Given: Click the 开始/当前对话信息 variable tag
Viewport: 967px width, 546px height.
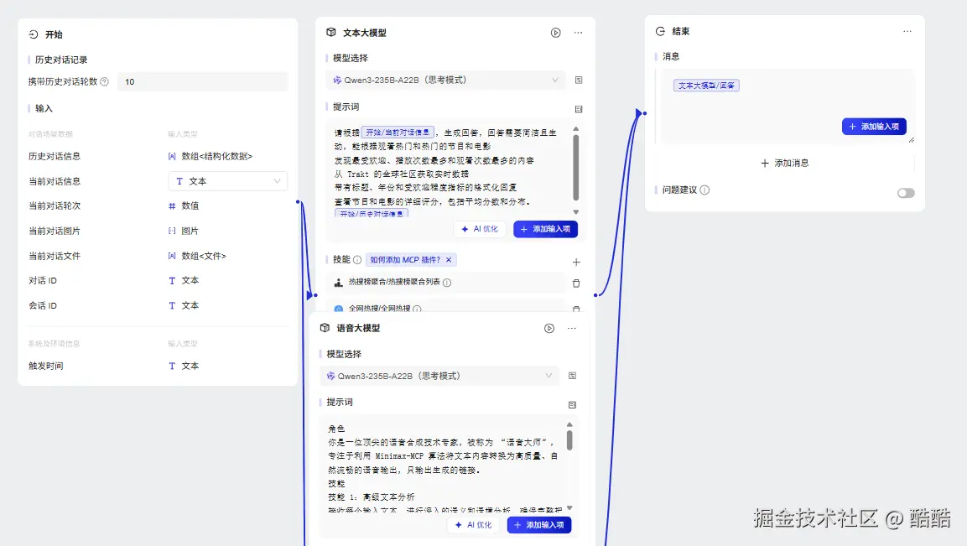Looking at the screenshot, I should [x=398, y=133].
